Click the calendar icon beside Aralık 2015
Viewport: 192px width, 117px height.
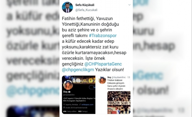point(64,108)
